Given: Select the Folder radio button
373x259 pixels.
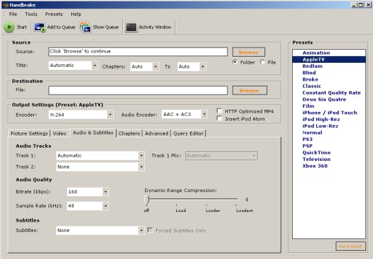Looking at the screenshot, I should point(235,62).
